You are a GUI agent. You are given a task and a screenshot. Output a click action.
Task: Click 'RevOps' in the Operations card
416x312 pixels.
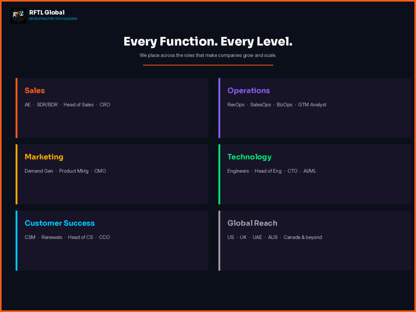click(x=236, y=104)
